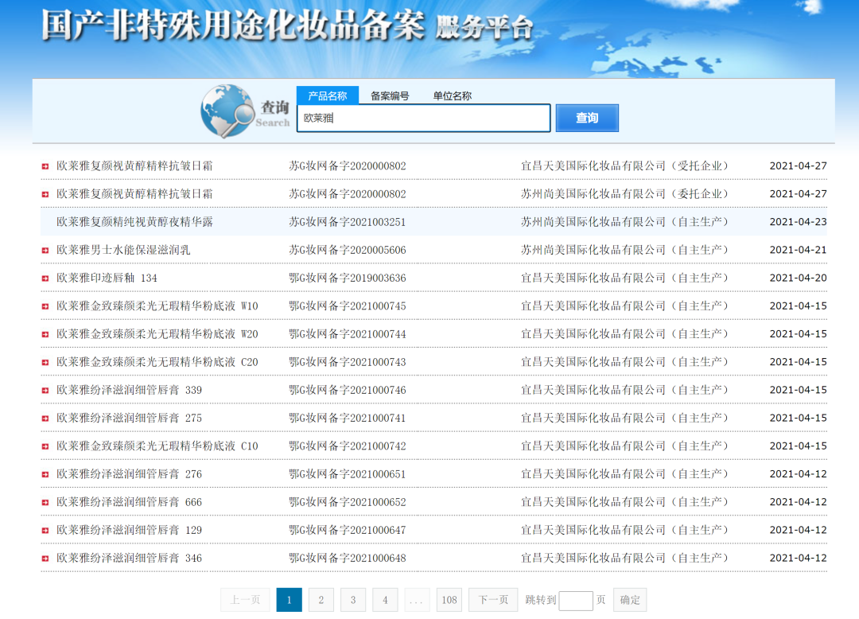The image size is (859, 619).
Task: Open 欧莱雅男士水能保湿滋润乳 product
Action: click(123, 251)
